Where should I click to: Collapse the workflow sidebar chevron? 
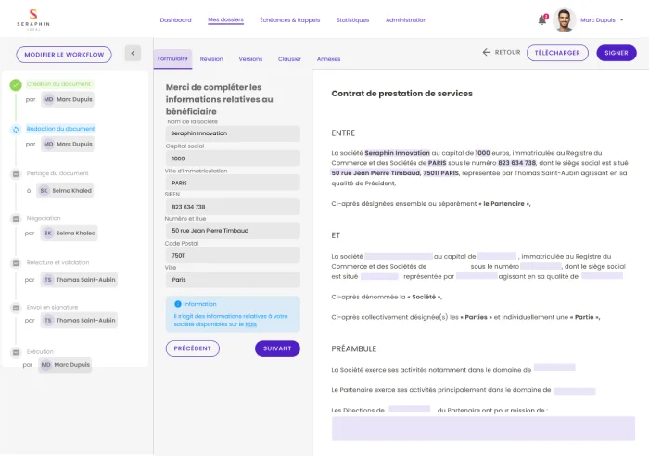[x=133, y=53]
